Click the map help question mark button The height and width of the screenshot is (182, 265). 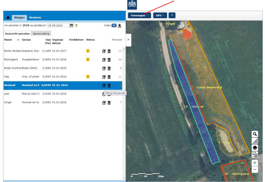(x=172, y=15)
